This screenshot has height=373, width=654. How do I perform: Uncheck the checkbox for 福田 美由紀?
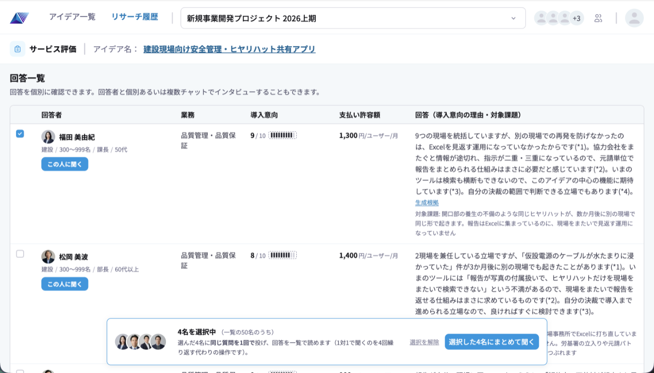(20, 134)
